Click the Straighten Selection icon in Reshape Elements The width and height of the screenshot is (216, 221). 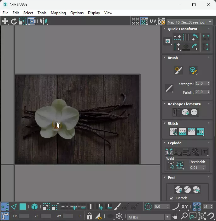coord(177,112)
